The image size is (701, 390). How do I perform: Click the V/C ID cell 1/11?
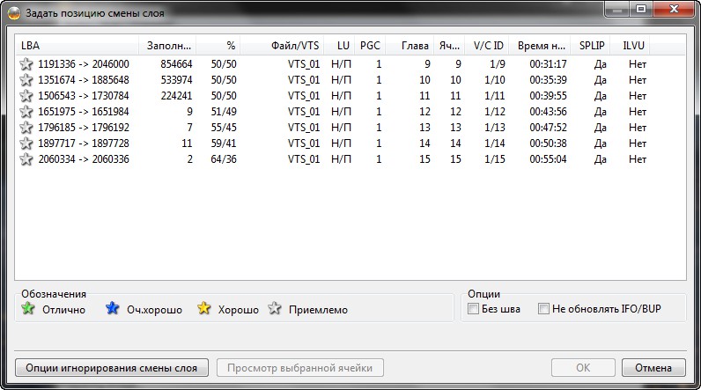(x=495, y=96)
